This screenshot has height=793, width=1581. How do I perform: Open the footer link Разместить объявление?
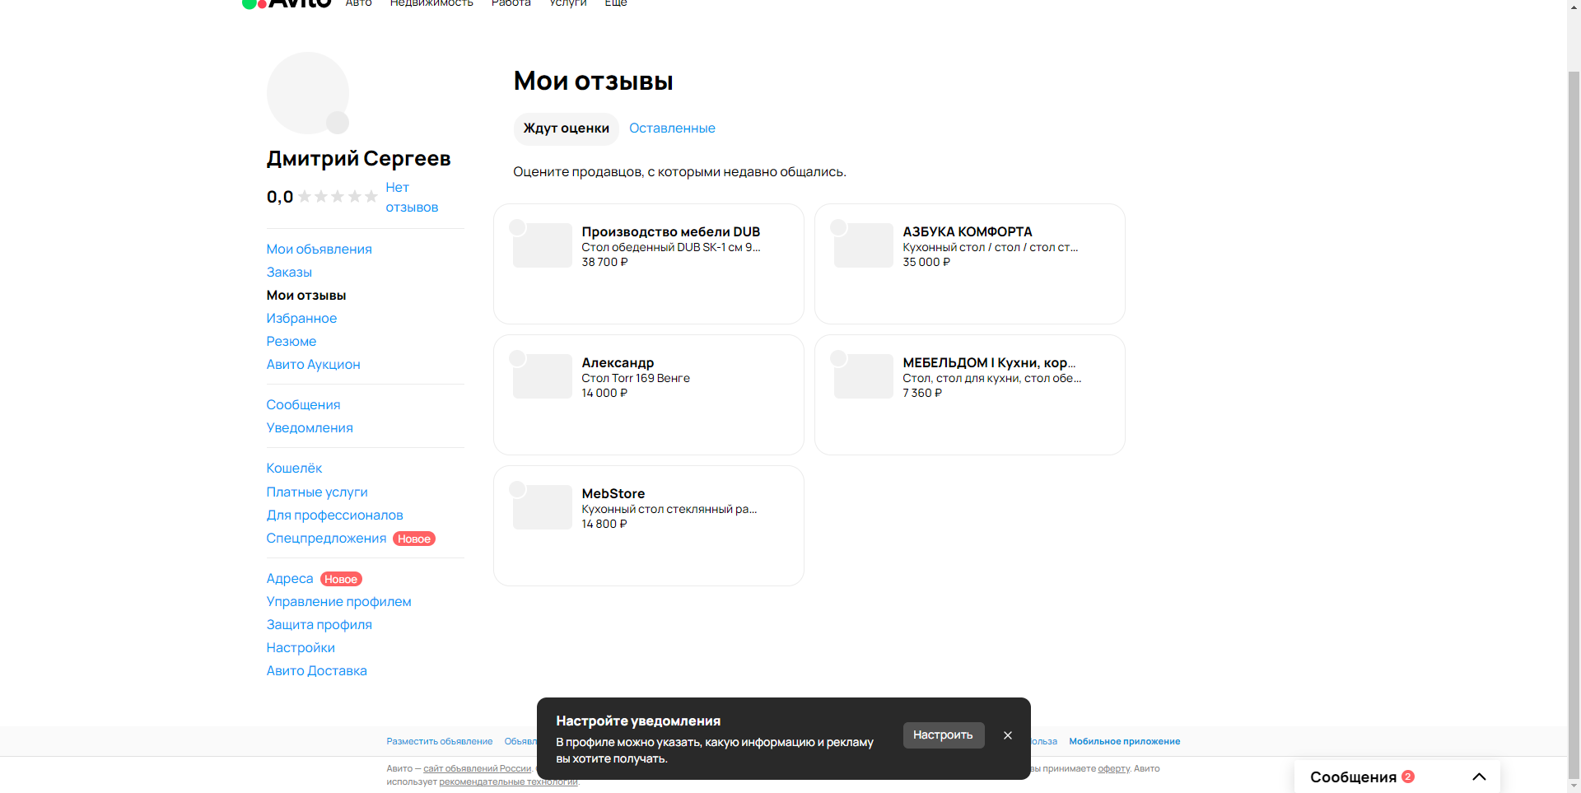[x=440, y=741]
